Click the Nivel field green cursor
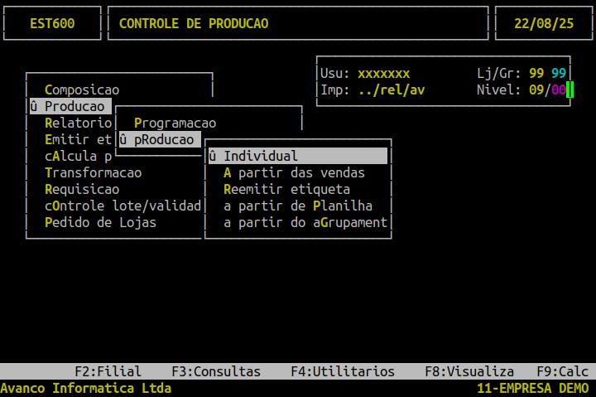Screen dimensions: 596x397 coord(570,90)
